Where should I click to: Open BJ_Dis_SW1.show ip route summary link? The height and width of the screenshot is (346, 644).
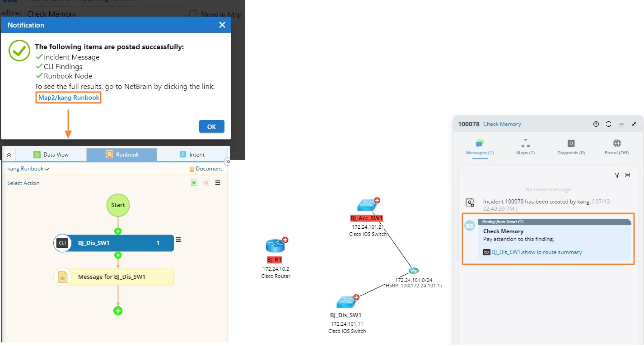[x=537, y=252]
